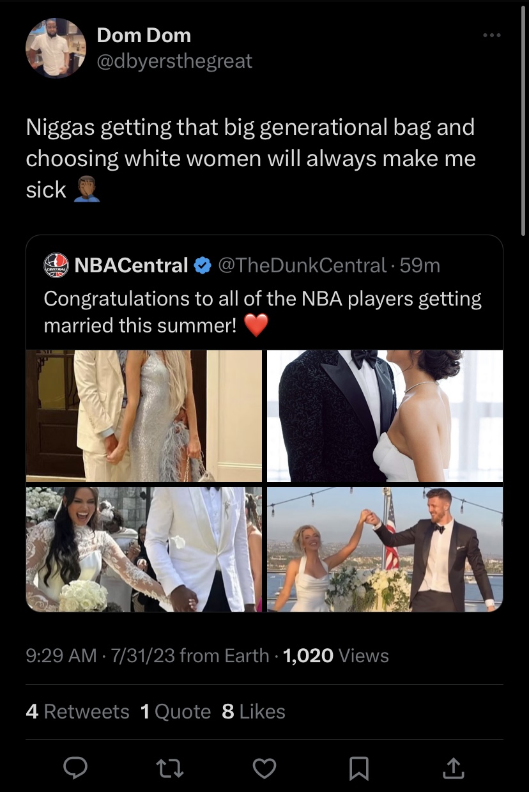The width and height of the screenshot is (529, 792).
Task: Open the @dbyersthegreat handle
Action: coord(174,61)
